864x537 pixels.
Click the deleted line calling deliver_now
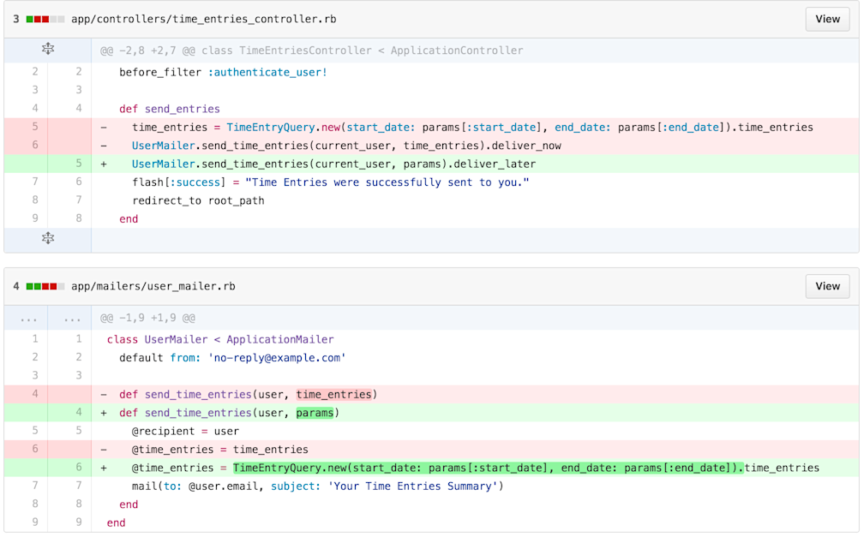pyautogui.click(x=343, y=145)
